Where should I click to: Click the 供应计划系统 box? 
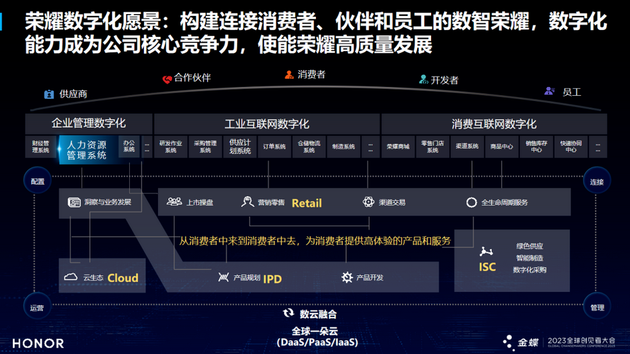coord(240,146)
